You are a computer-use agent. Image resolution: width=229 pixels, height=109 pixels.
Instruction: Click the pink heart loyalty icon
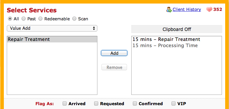(x=209, y=10)
